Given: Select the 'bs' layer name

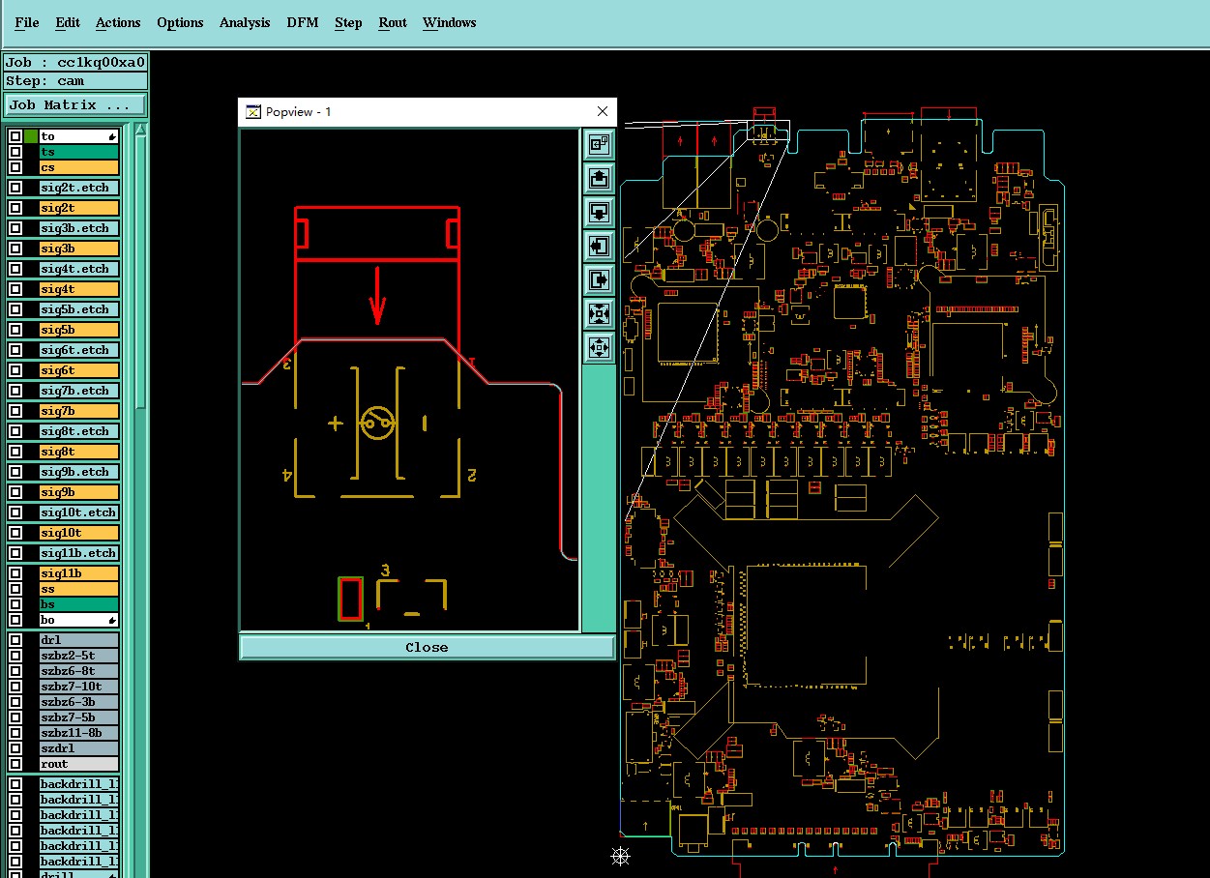Looking at the screenshot, I should tap(79, 604).
